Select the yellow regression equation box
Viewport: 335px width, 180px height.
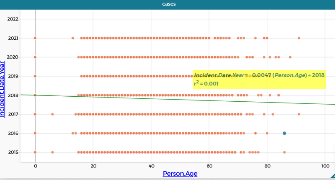coord(259,79)
